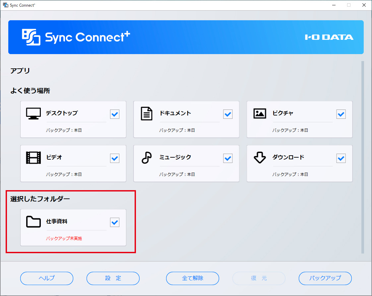Toggle the ミュージック checkbox
372x296 pixels.
pos(228,159)
